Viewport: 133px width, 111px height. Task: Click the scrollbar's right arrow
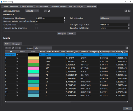128,102
